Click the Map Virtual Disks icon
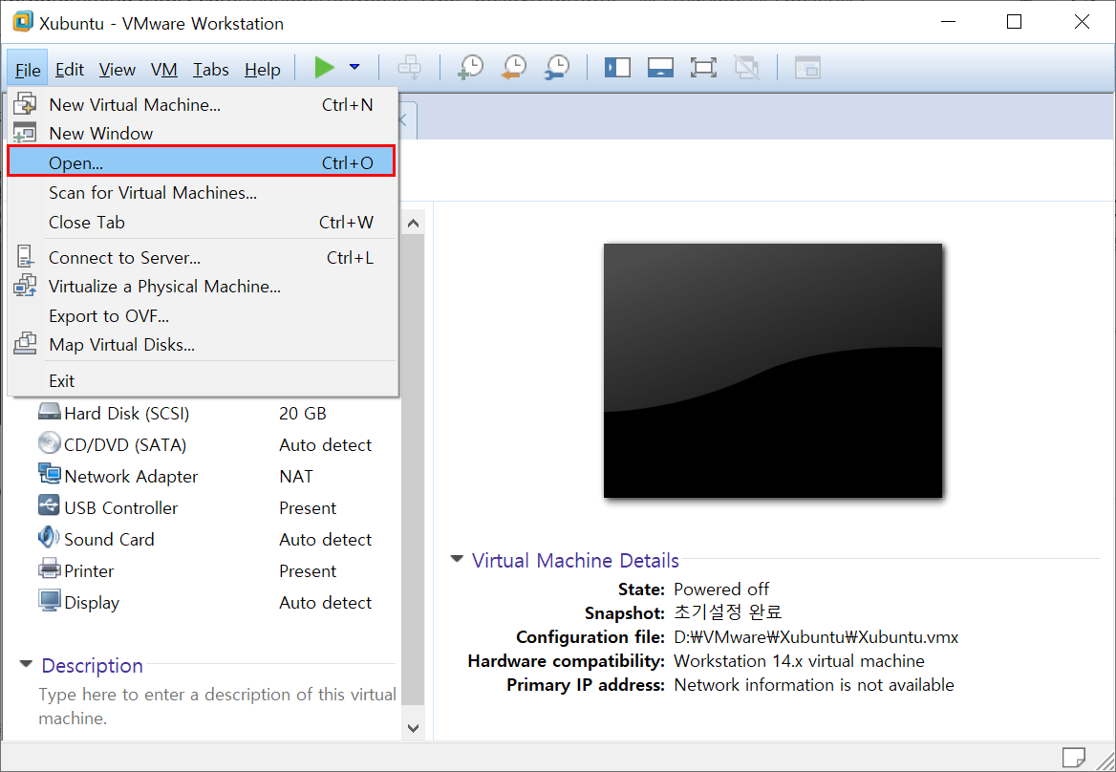The width and height of the screenshot is (1116, 772). click(x=25, y=344)
